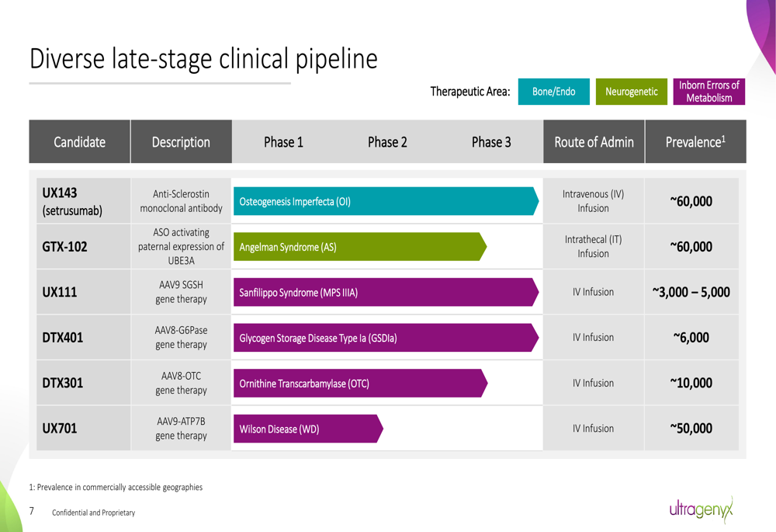Click IV Infusion in the DTX301 row
Viewport: 776px width, 532px height.
594,383
